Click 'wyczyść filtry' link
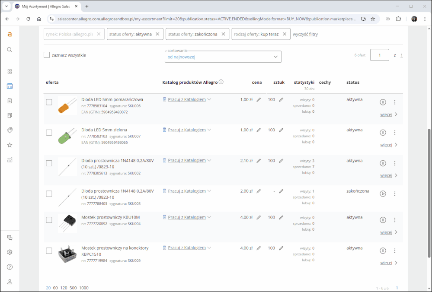The height and width of the screenshot is (292, 432). pyautogui.click(x=305, y=34)
